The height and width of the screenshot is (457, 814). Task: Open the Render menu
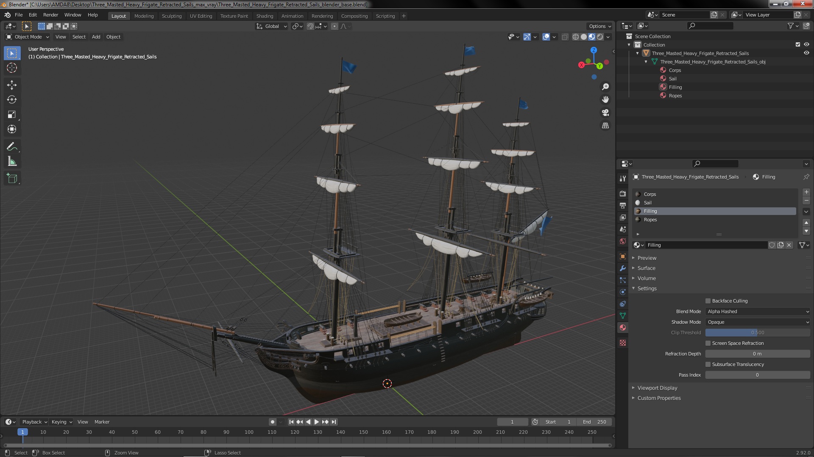50,15
